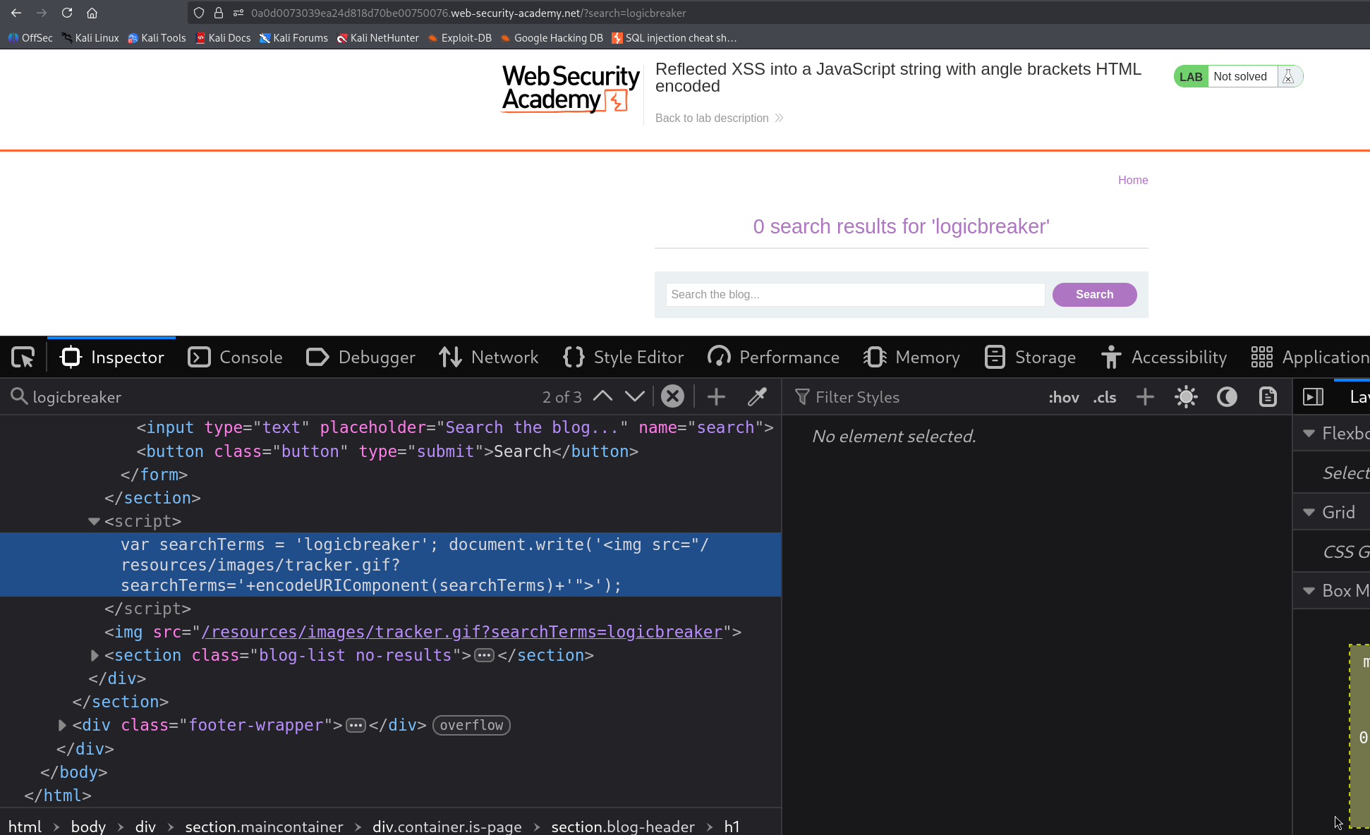1370x835 pixels.
Task: Collapse the Grid layout section
Action: (1309, 512)
